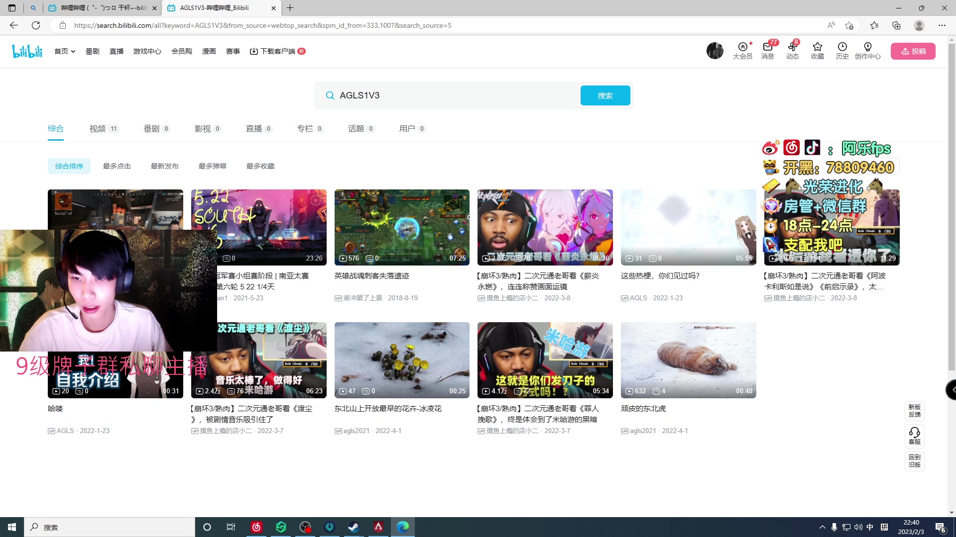This screenshot has width=956, height=537.
Task: Launch Steam from the taskbar
Action: (x=354, y=527)
